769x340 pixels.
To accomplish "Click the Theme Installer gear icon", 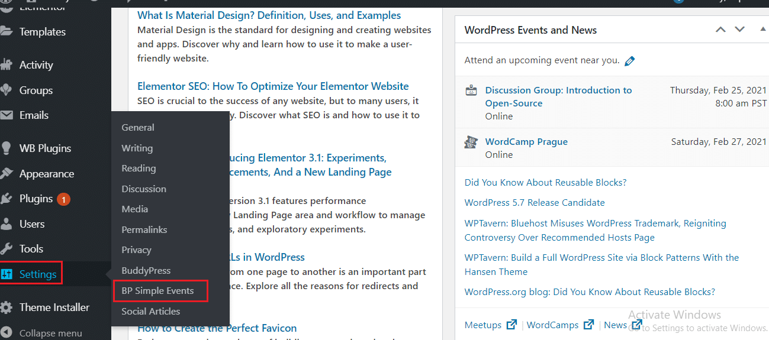I will coord(6,307).
